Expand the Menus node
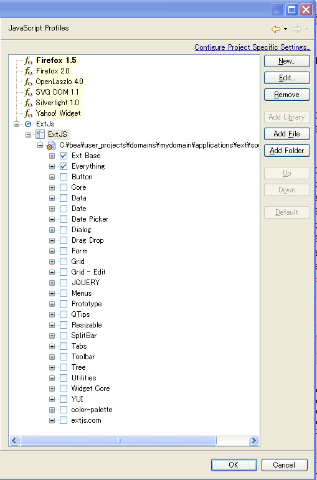This screenshot has height=480, width=317. (x=52, y=294)
